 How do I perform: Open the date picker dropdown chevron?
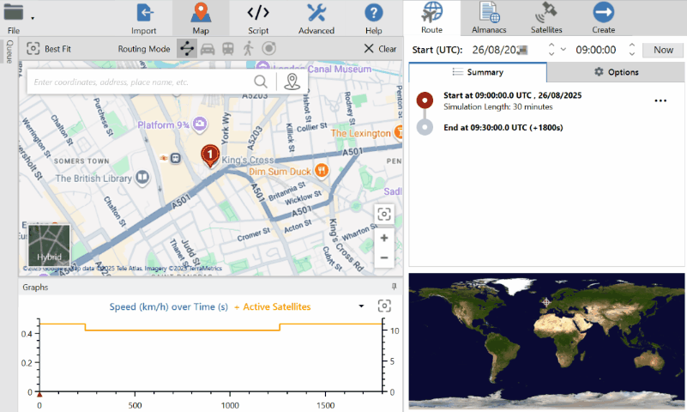563,50
